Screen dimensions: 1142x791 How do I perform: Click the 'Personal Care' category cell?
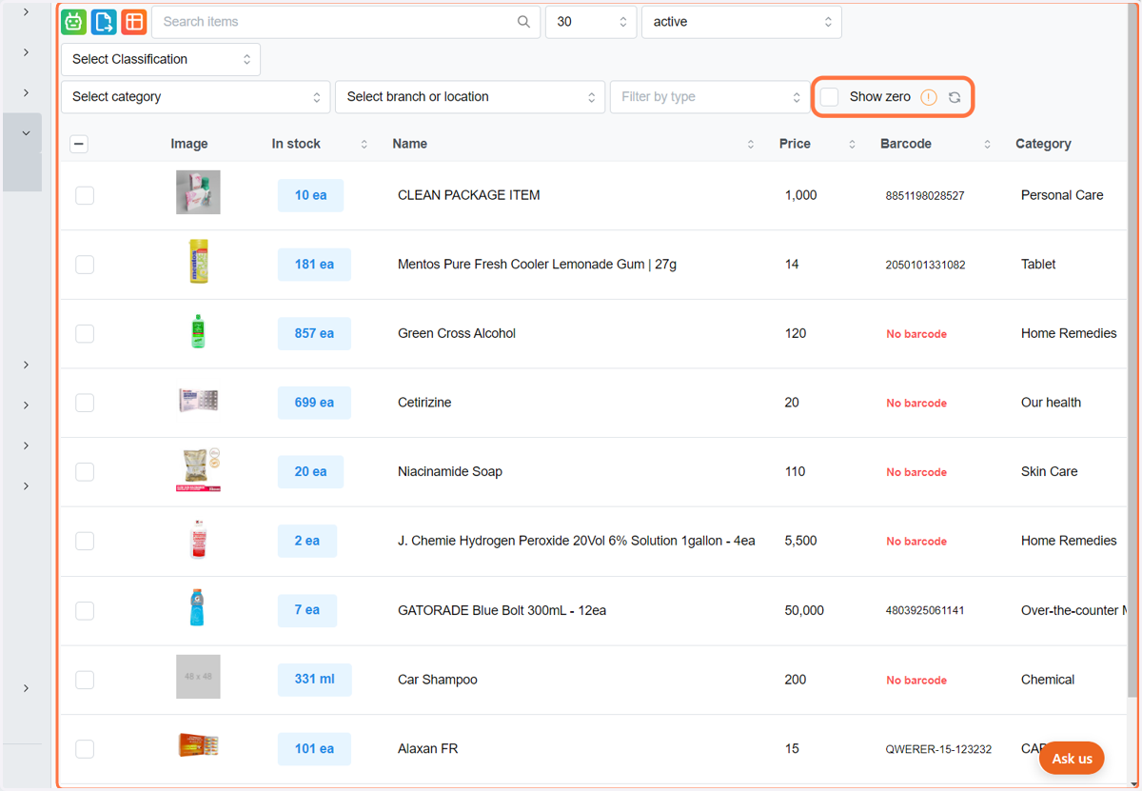(x=1062, y=195)
